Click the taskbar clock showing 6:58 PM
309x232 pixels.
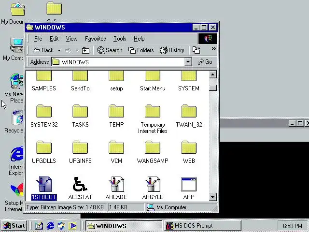tap(293, 226)
